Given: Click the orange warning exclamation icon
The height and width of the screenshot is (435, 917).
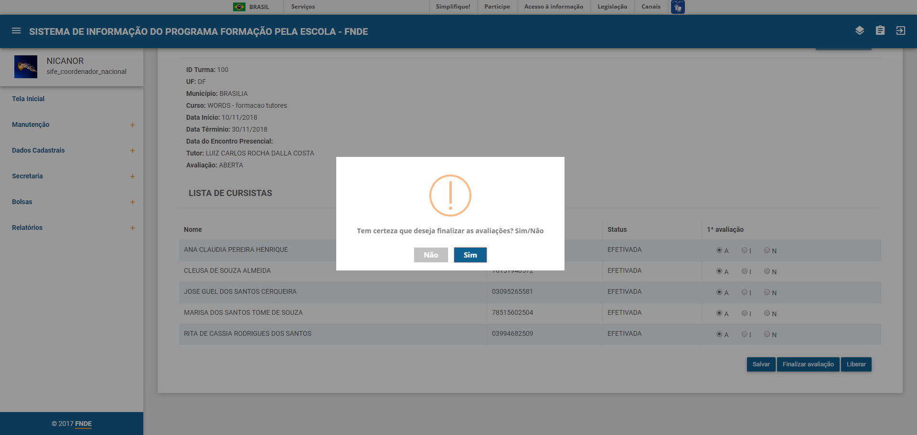Looking at the screenshot, I should [x=450, y=196].
